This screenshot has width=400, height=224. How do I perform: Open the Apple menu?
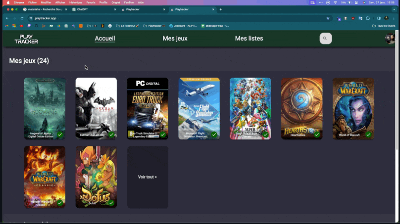[8, 2]
